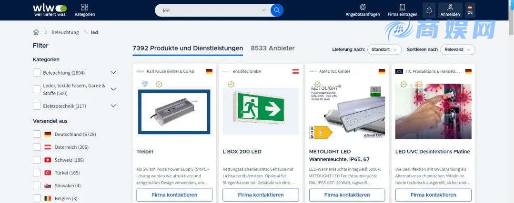This screenshot has height=203, width=514.
Task: Click the Firma eintragen building icon
Action: point(402,8)
